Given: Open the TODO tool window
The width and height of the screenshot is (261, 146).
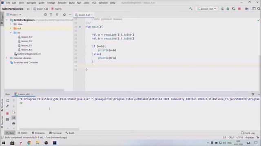Looking at the screenshot, I should (23, 133).
